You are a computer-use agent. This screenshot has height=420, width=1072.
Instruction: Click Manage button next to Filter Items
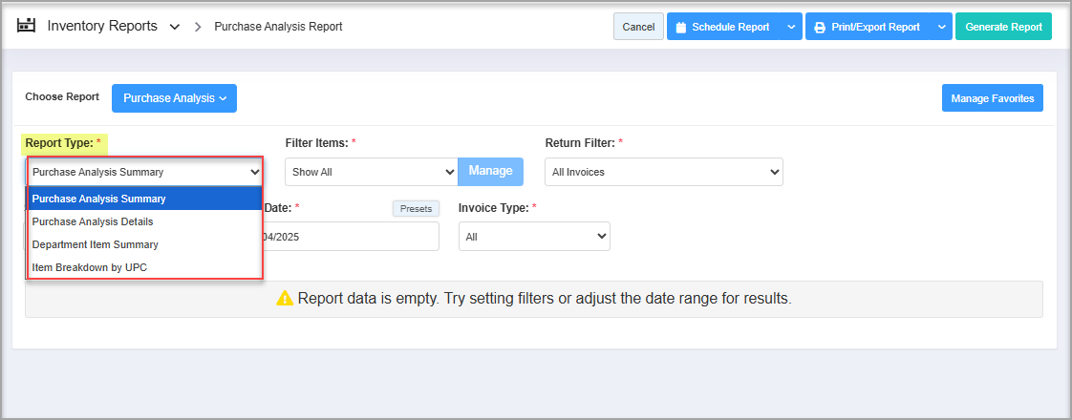(490, 172)
